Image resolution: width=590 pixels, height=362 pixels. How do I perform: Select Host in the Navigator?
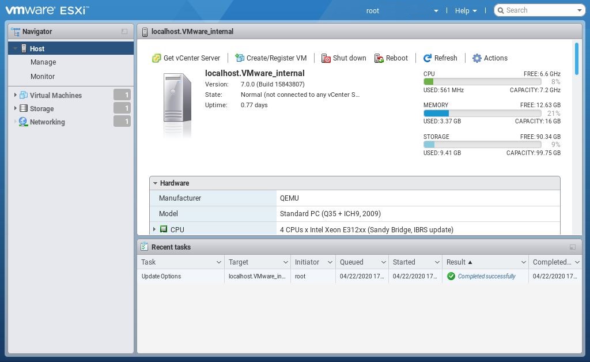71,48
